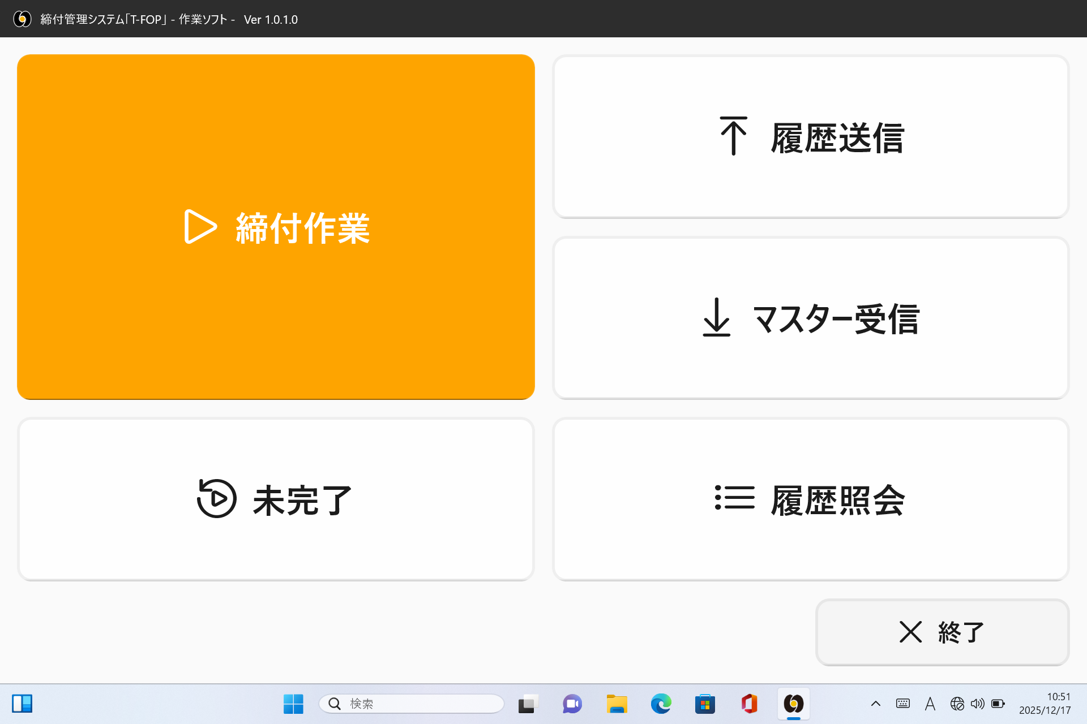Click the X icon on 終了
This screenshot has height=724, width=1087.
pyautogui.click(x=910, y=632)
